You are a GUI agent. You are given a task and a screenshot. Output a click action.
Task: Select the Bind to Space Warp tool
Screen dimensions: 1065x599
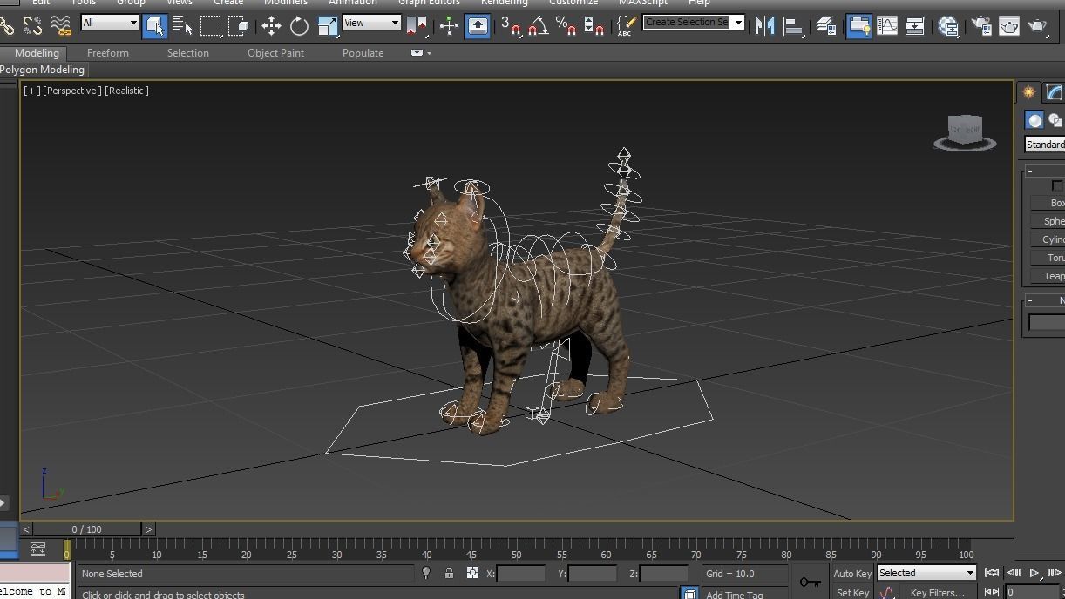click(x=62, y=26)
